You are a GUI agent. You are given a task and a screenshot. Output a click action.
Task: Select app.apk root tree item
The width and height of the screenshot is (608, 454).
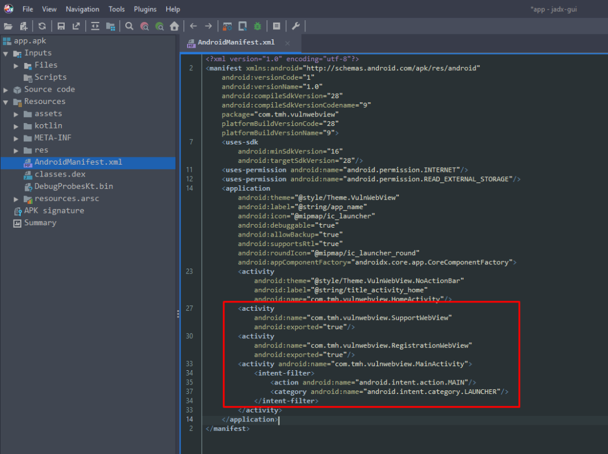[x=30, y=41]
